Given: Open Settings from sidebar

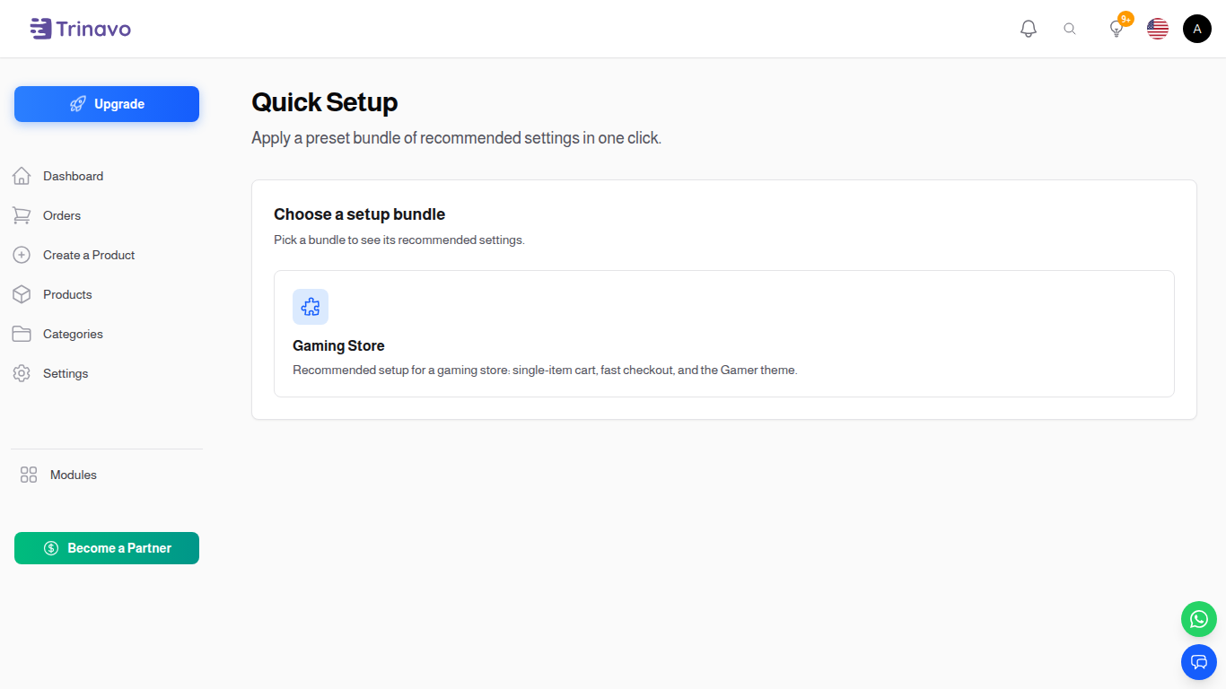Looking at the screenshot, I should (66, 373).
